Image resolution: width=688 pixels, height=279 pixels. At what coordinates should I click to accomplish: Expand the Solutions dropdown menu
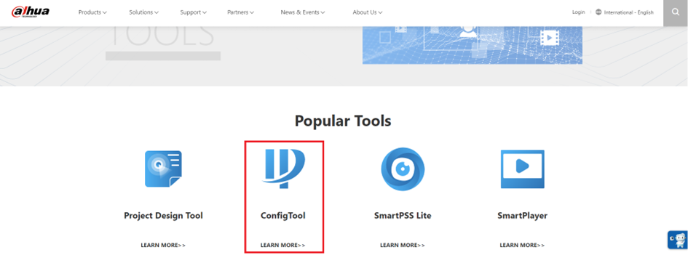pos(144,12)
